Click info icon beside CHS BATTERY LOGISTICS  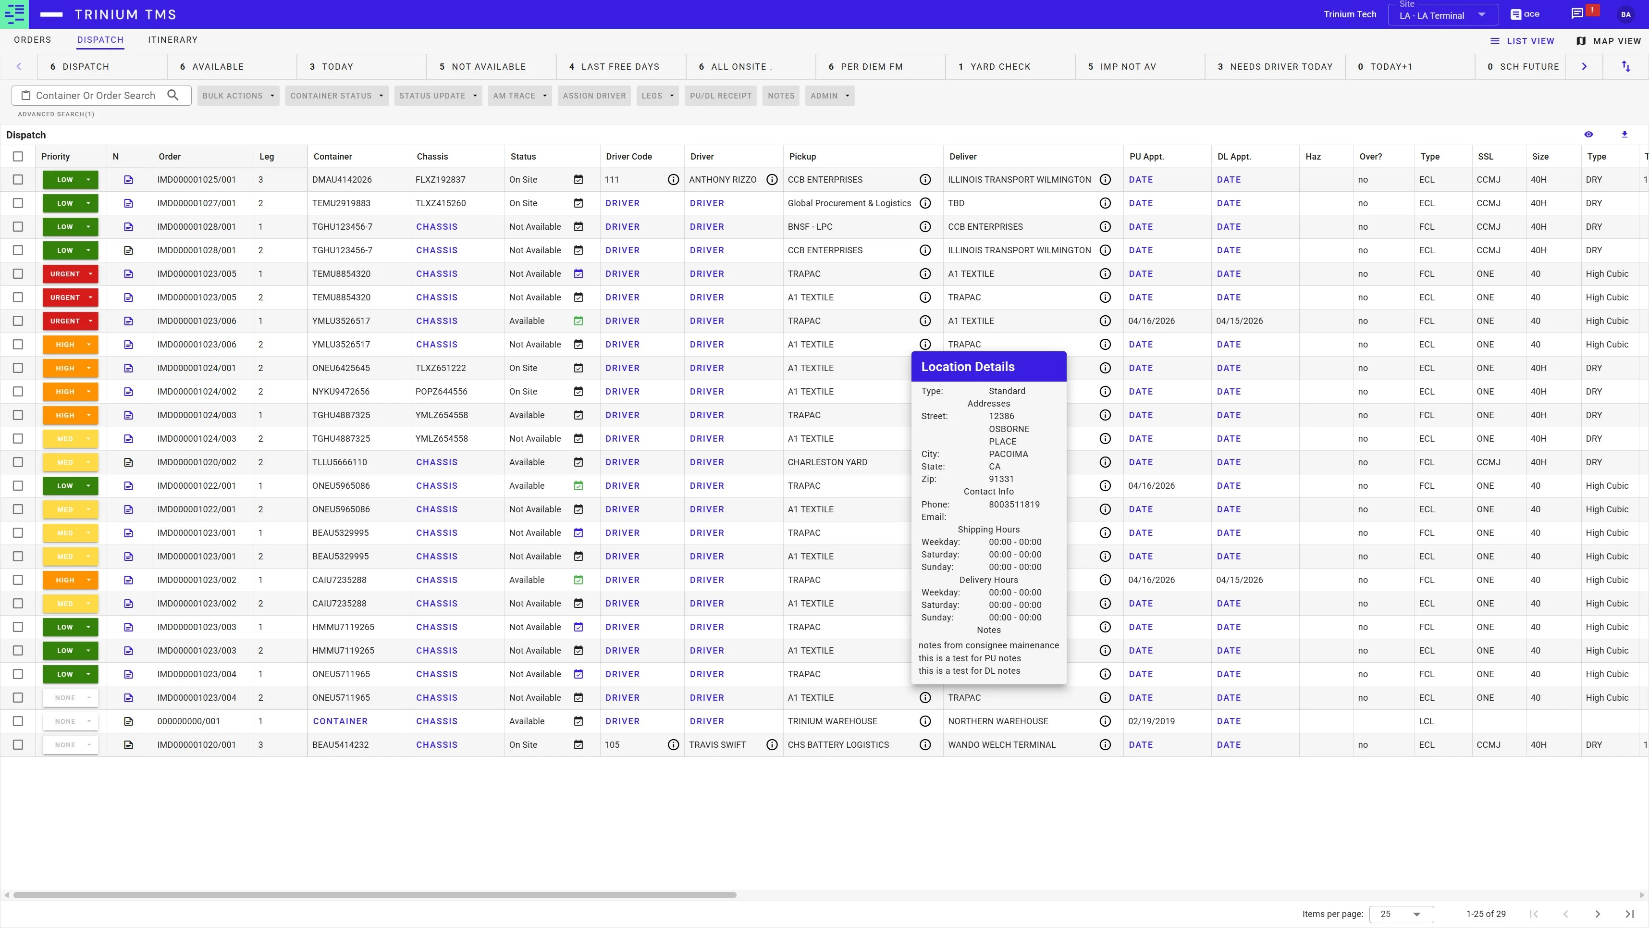[925, 745]
